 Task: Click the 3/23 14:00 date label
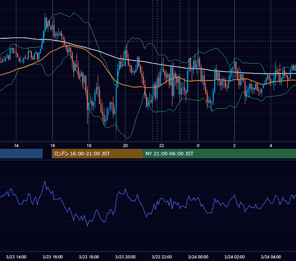pos(16,257)
